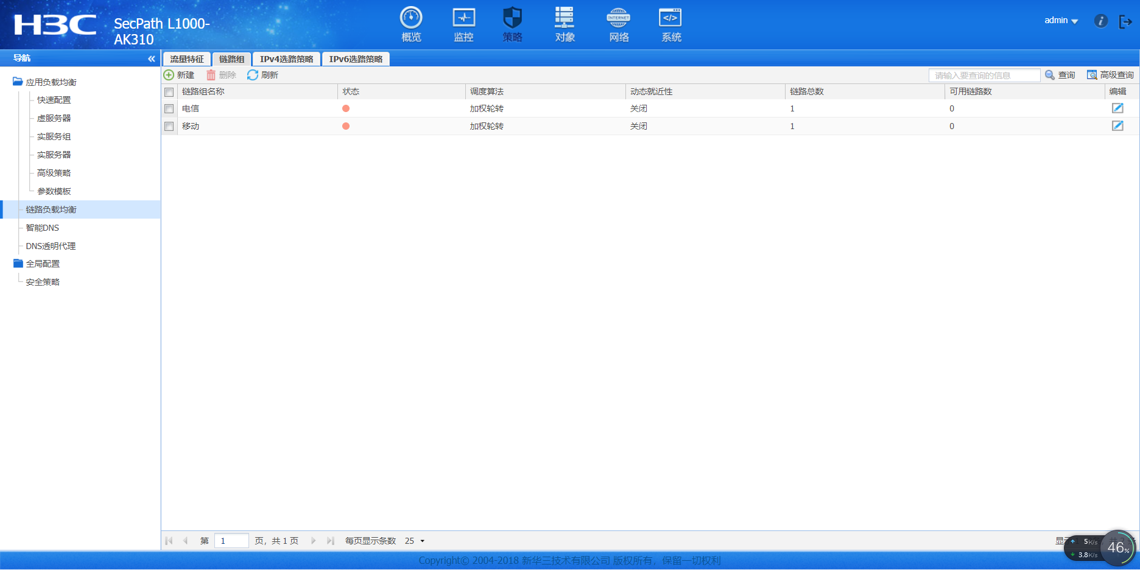Select 快速配置 in navigation tree
Image resolution: width=1140 pixels, height=570 pixels.
[x=54, y=100]
